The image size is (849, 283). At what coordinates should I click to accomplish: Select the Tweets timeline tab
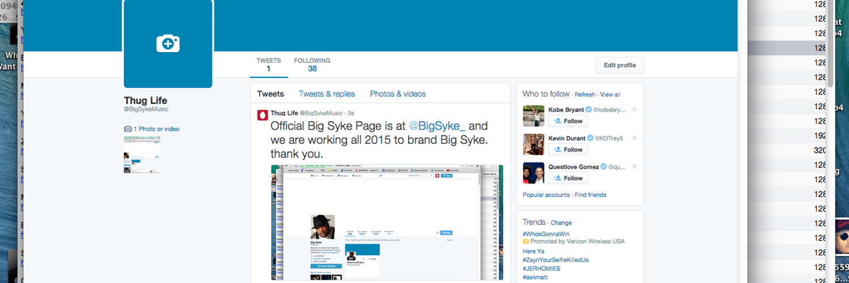click(271, 94)
